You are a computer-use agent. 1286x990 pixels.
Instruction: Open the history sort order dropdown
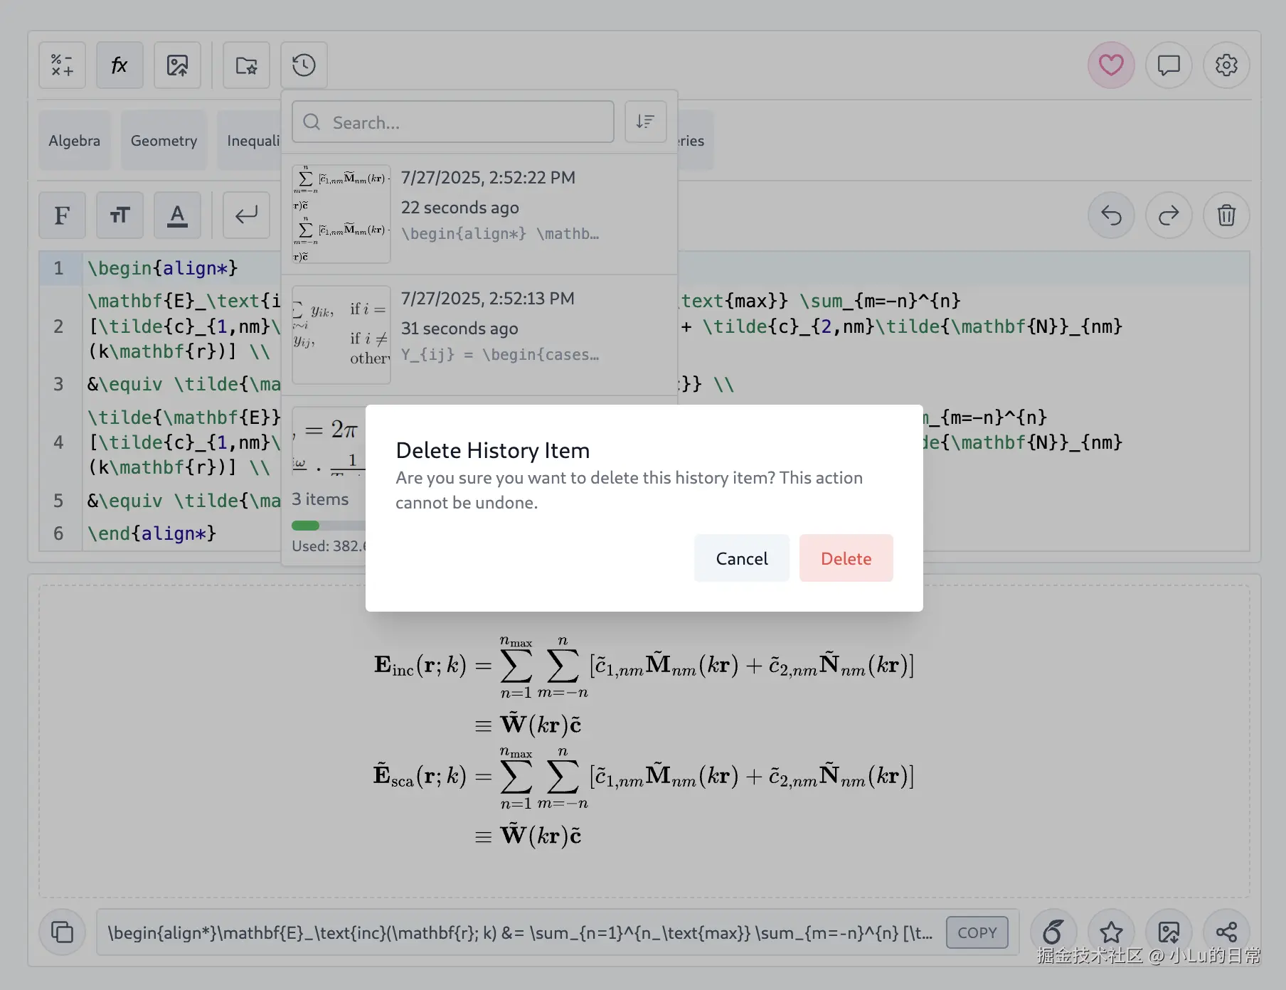tap(645, 122)
